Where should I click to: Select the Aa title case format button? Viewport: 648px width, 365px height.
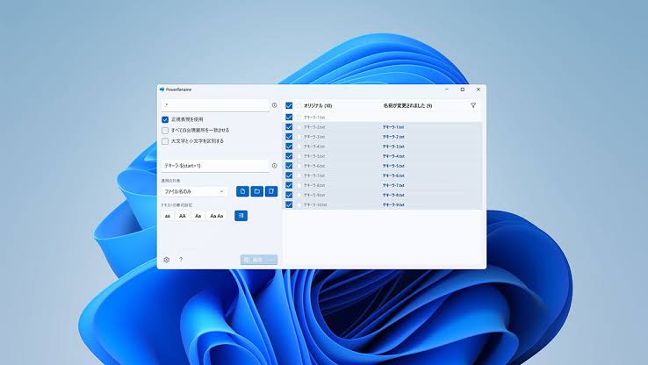(198, 216)
